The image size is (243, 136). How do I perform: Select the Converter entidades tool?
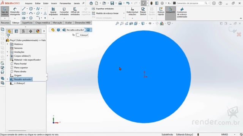(x=64, y=11)
